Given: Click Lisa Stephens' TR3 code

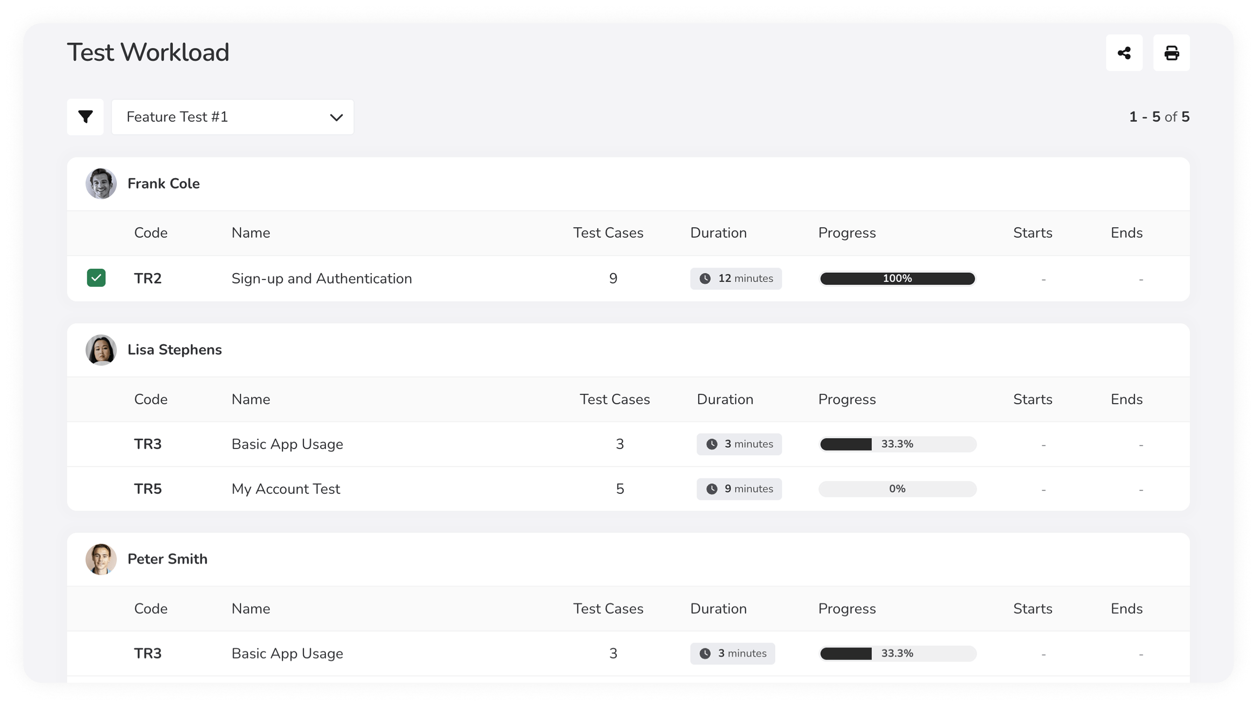Looking at the screenshot, I should click(x=148, y=444).
